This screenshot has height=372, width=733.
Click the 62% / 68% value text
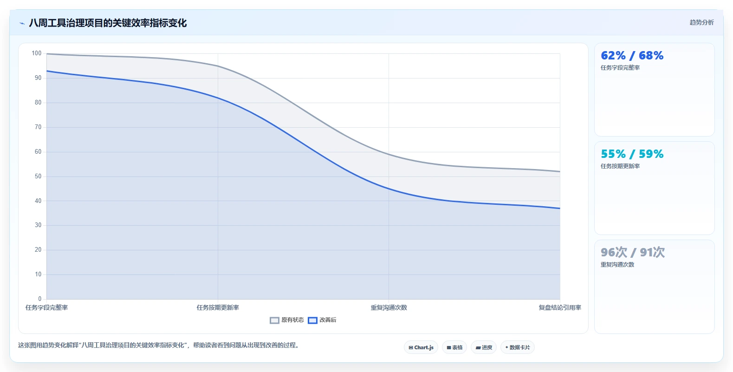coord(632,56)
